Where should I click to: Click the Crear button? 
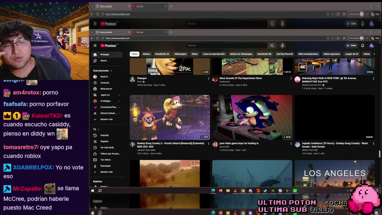click(x=351, y=45)
